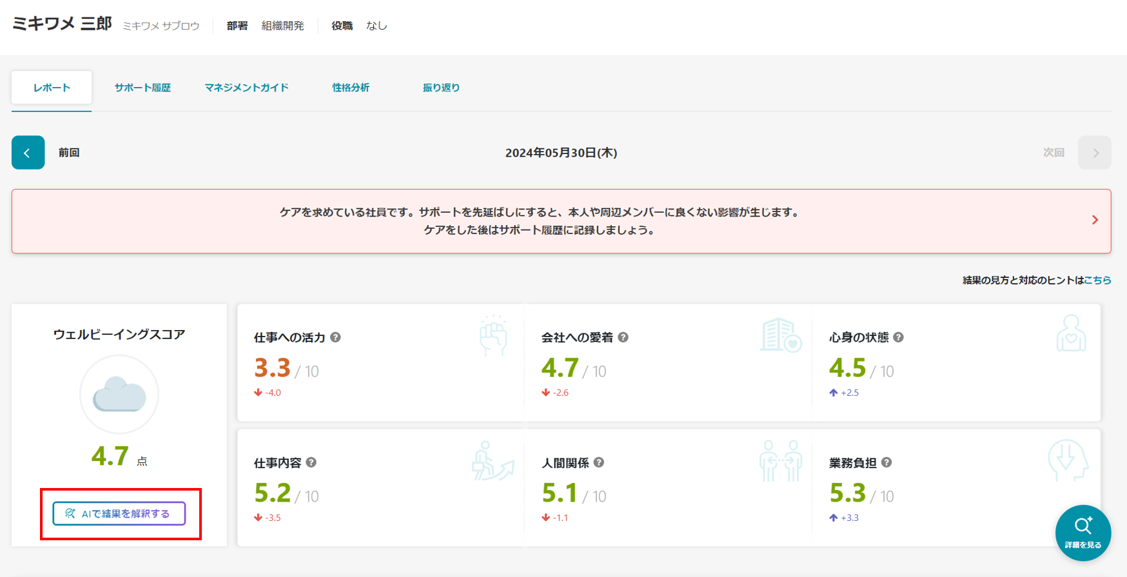Screen dimensions: 1127x577
Task: Click the 3.3 score for 仕事への活力
Action: pyautogui.click(x=272, y=368)
